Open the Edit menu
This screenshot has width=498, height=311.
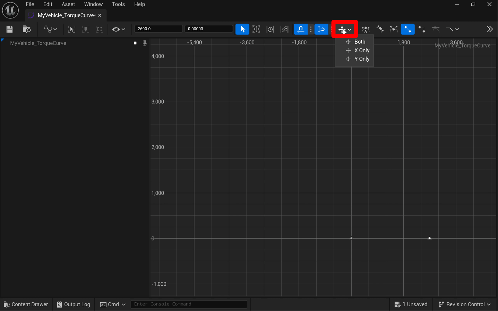click(48, 4)
